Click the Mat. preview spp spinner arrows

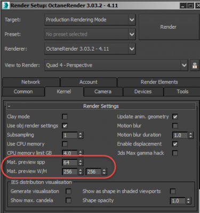point(81,162)
